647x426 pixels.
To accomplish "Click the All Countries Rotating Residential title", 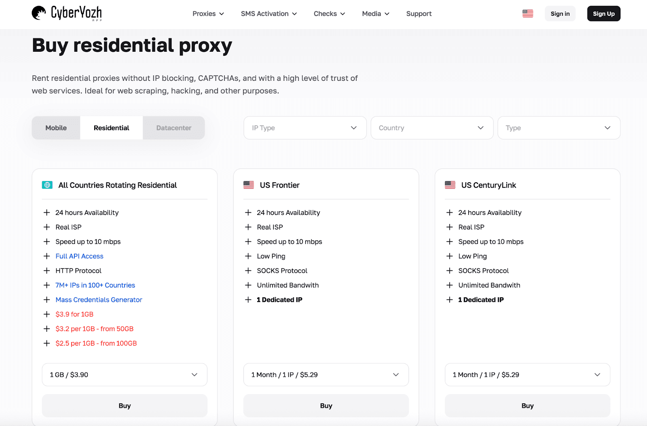I will (x=118, y=185).
